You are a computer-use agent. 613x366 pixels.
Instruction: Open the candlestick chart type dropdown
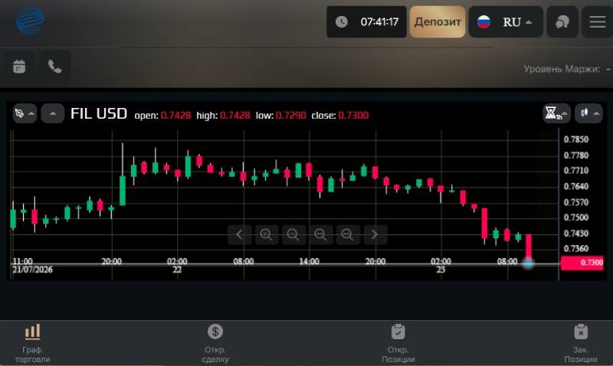[588, 113]
